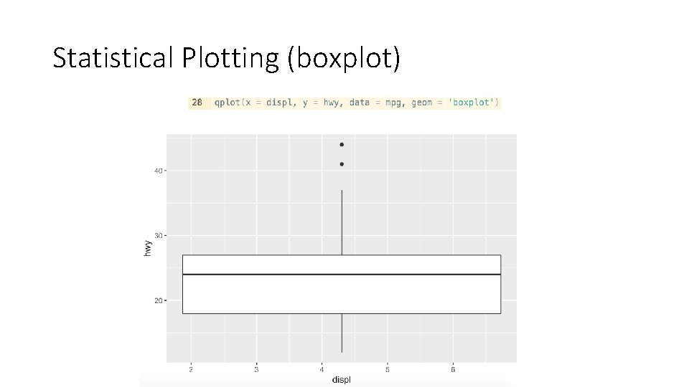This screenshot has width=689, height=387.
Task: Select the lower outlier point near 41
Action: pyautogui.click(x=342, y=164)
